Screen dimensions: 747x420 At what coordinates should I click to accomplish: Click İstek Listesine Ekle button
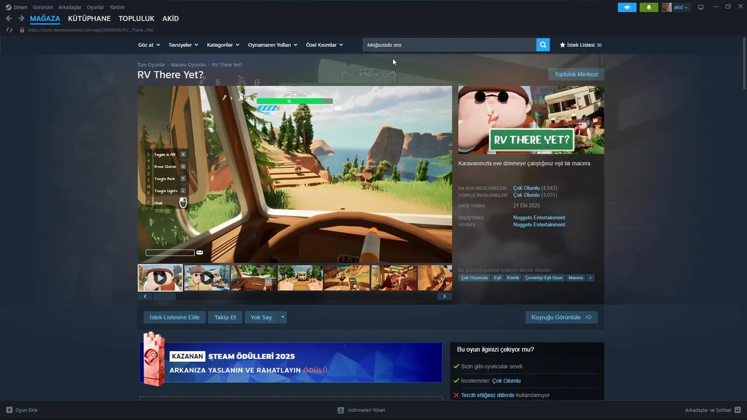pyautogui.click(x=174, y=317)
